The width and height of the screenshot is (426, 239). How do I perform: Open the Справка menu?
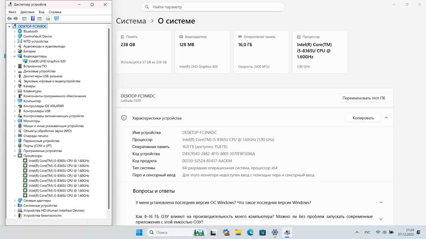pos(55,12)
